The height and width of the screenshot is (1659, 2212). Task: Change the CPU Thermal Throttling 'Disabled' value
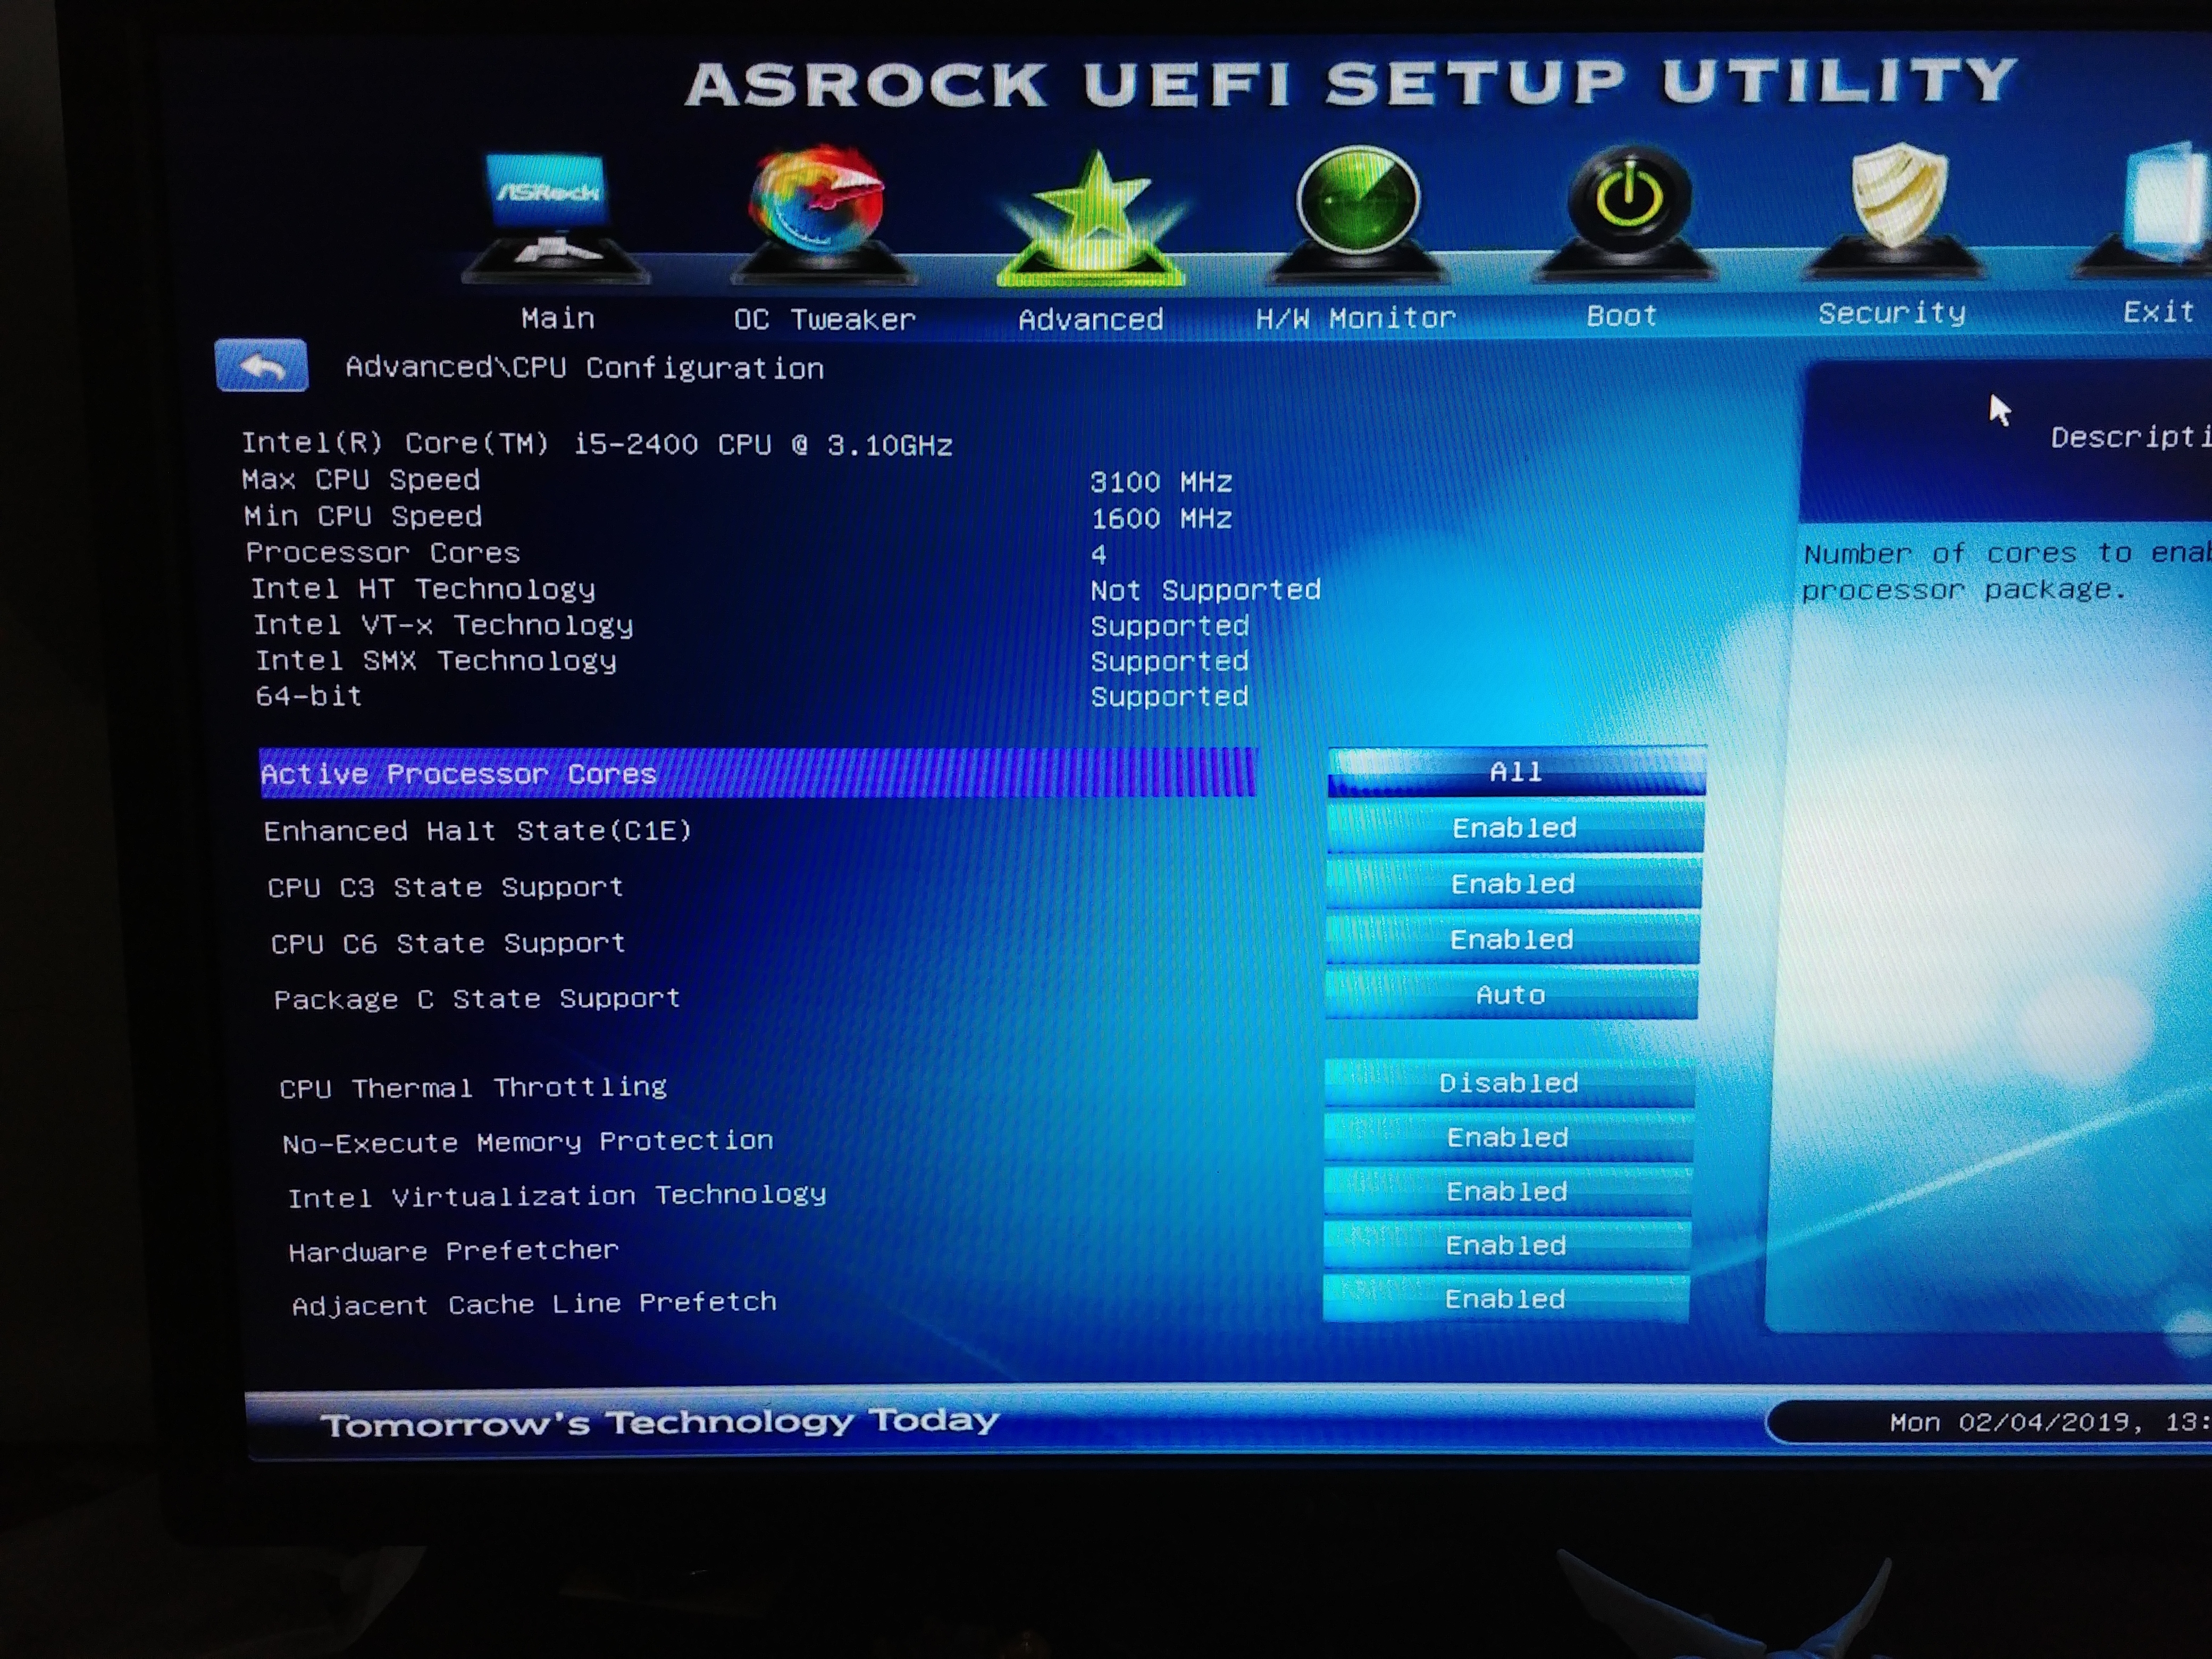coord(1509,1083)
